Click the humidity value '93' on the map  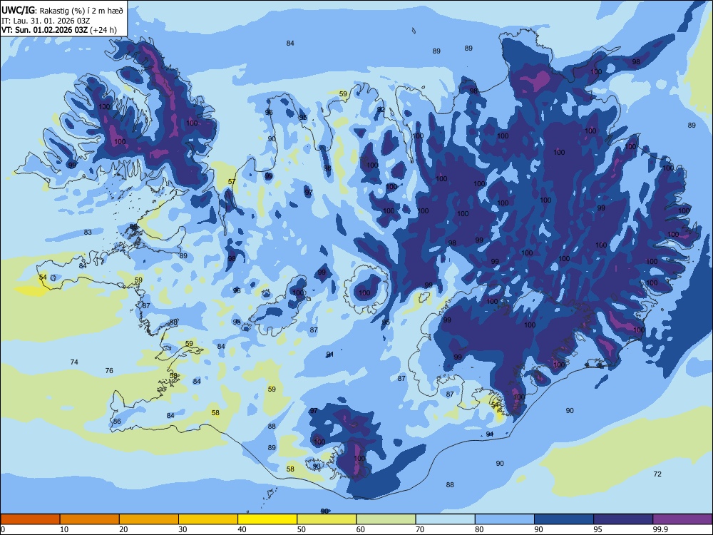point(317,467)
